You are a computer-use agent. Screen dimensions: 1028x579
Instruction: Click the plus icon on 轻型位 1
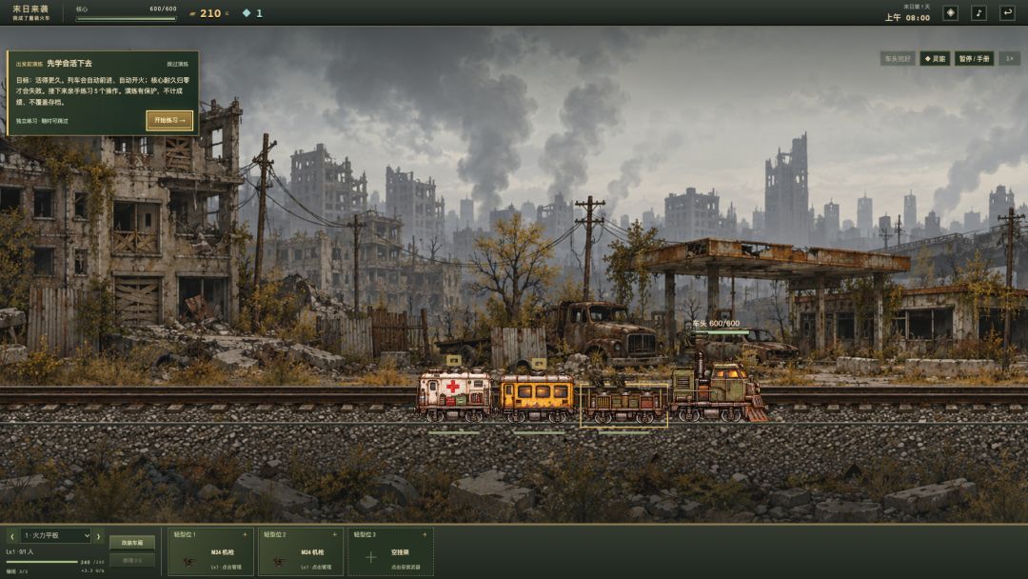click(246, 534)
